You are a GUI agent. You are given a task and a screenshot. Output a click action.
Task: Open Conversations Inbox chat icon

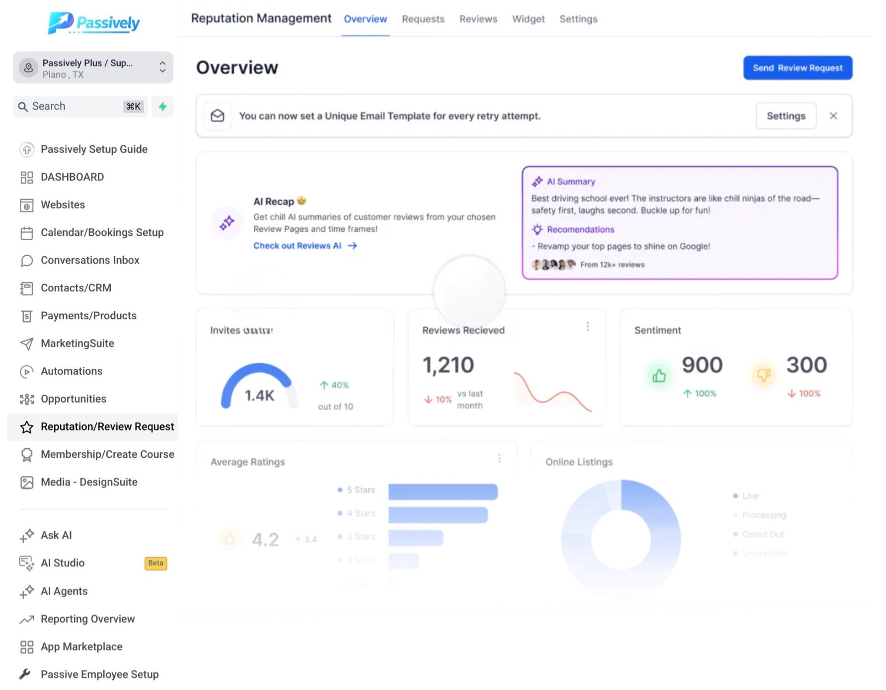27,261
